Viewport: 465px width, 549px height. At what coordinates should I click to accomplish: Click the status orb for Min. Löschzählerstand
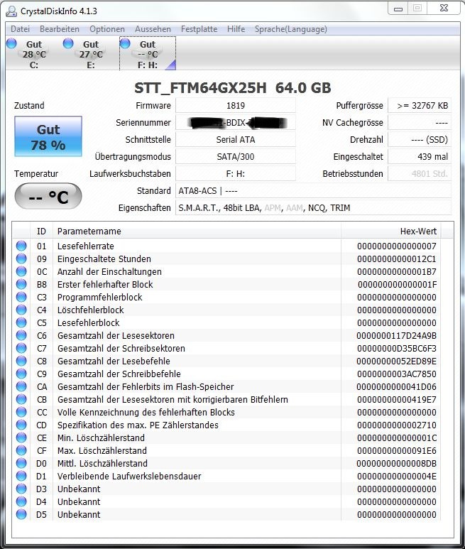pyautogui.click(x=21, y=437)
